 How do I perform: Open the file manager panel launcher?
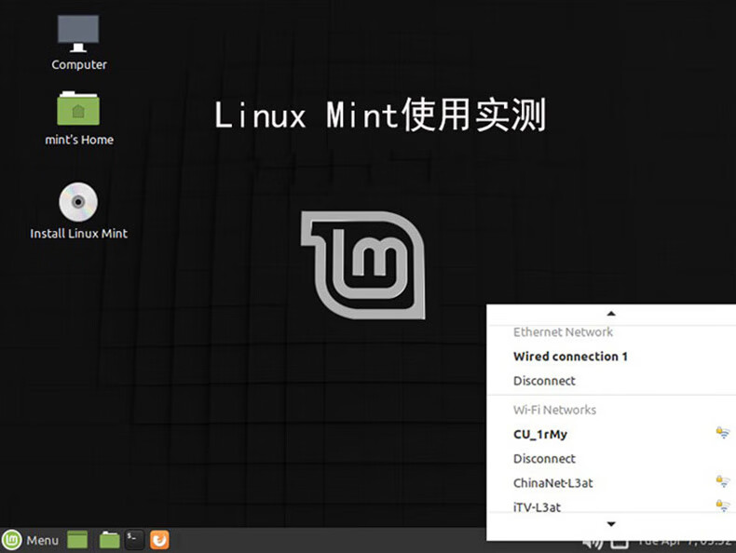(109, 540)
